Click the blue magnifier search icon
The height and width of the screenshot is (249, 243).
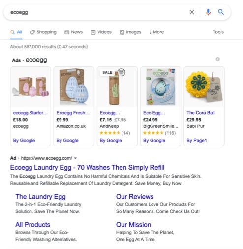(x=221, y=12)
